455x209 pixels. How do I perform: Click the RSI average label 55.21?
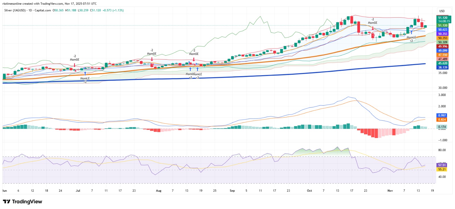pyautogui.click(x=442, y=170)
